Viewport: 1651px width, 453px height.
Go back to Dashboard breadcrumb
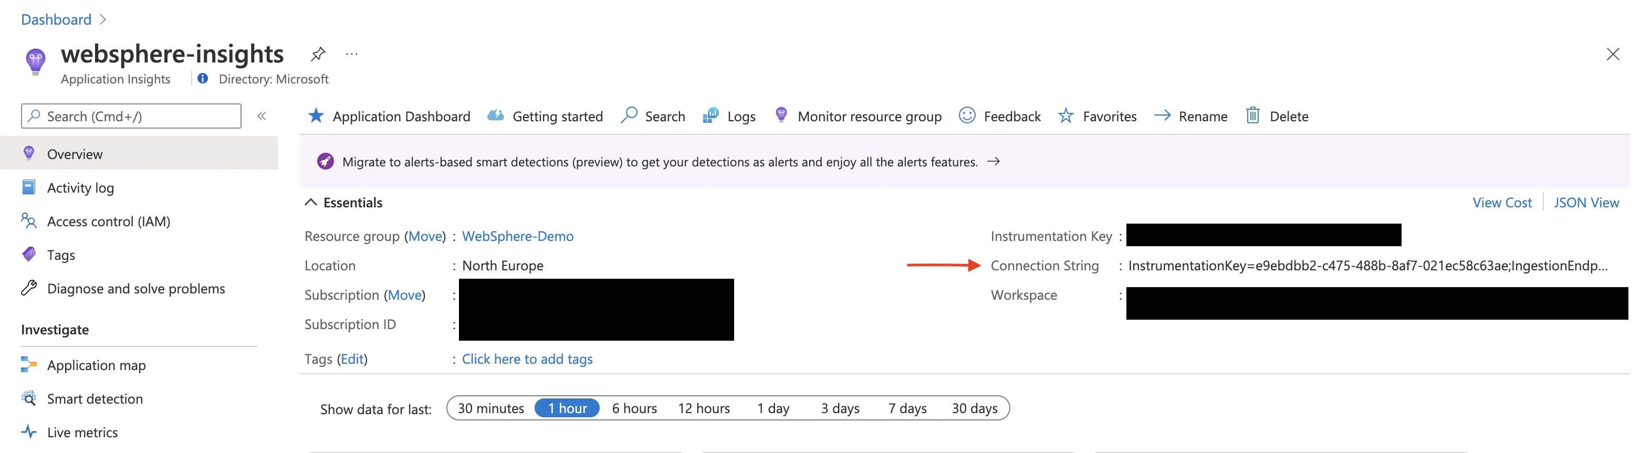(56, 20)
